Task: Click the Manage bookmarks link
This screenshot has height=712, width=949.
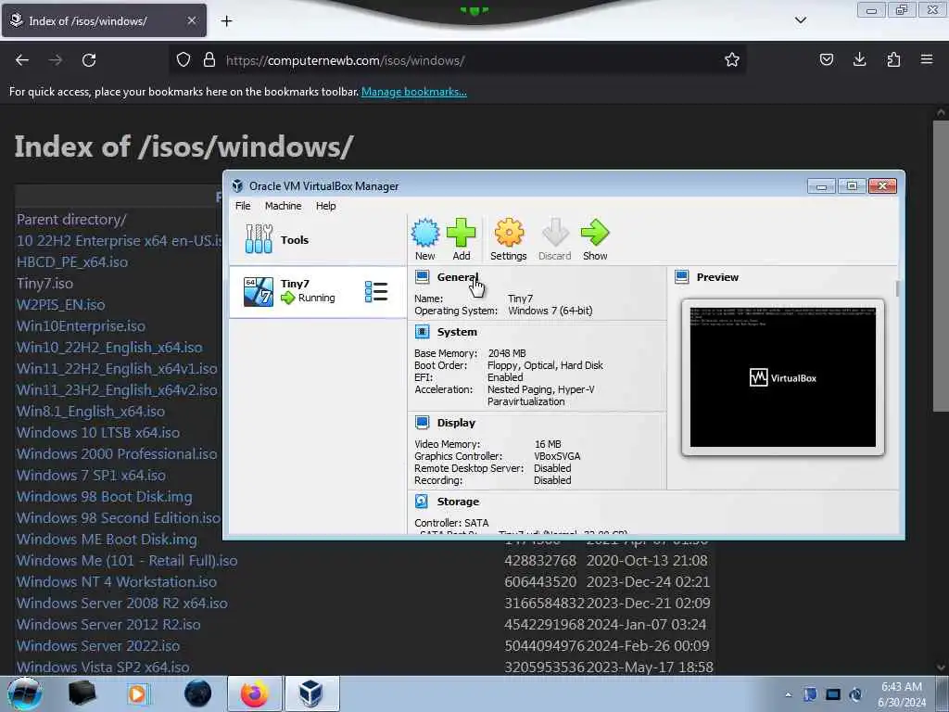Action: (x=414, y=92)
